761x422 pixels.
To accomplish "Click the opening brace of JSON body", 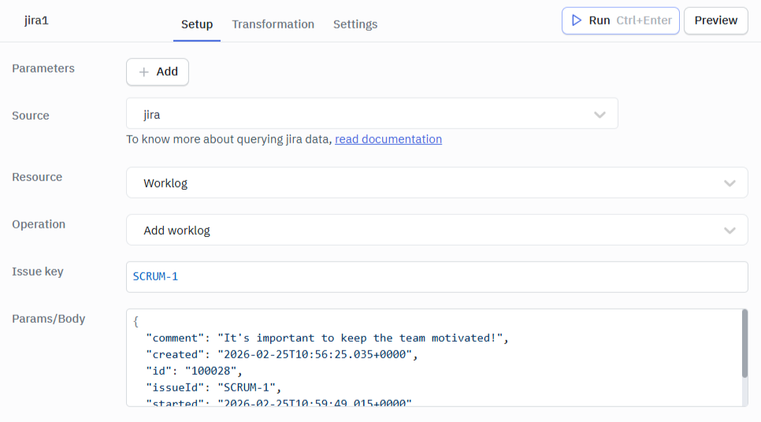I will (135, 321).
